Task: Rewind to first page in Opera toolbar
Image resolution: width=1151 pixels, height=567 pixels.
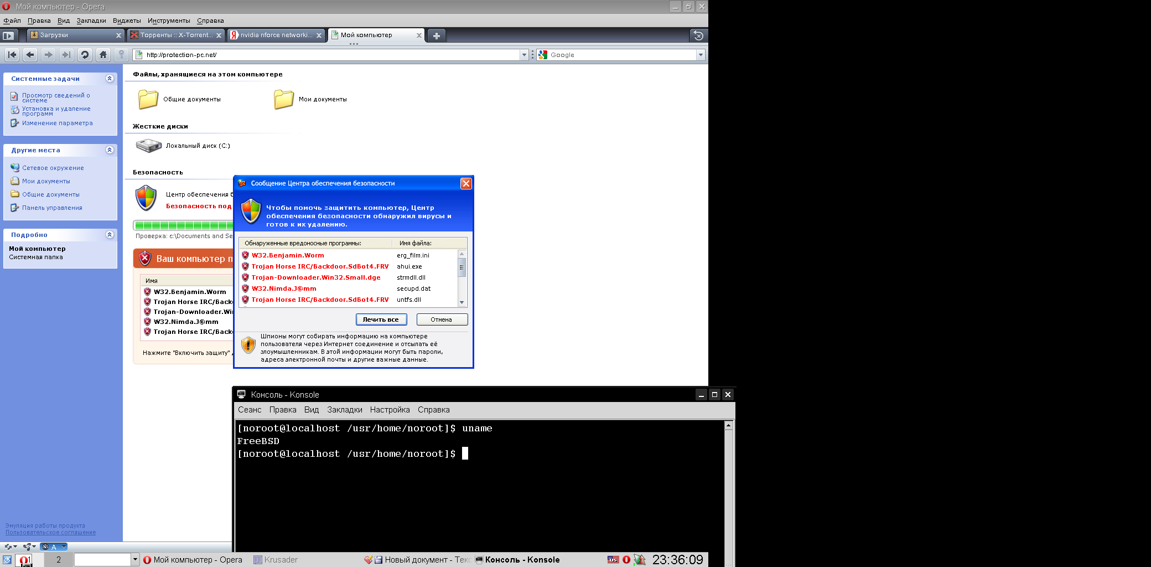Action: 12,55
